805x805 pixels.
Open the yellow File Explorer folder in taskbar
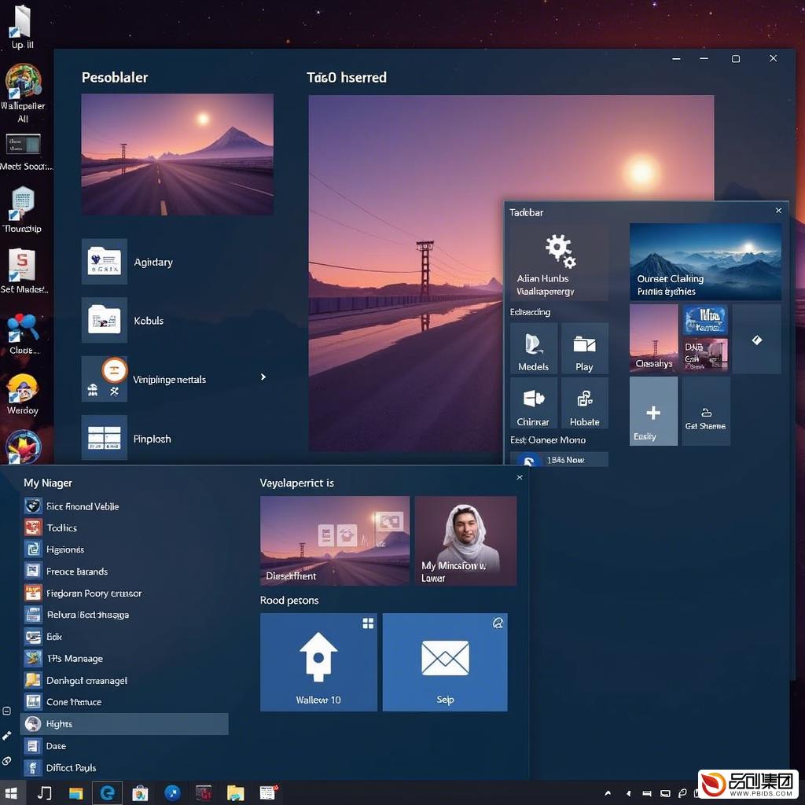235,793
